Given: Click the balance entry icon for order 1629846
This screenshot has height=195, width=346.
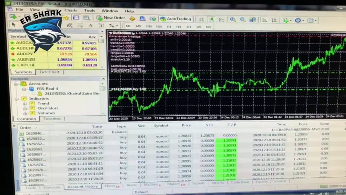Looking at the screenshot, I should coord(21,133).
